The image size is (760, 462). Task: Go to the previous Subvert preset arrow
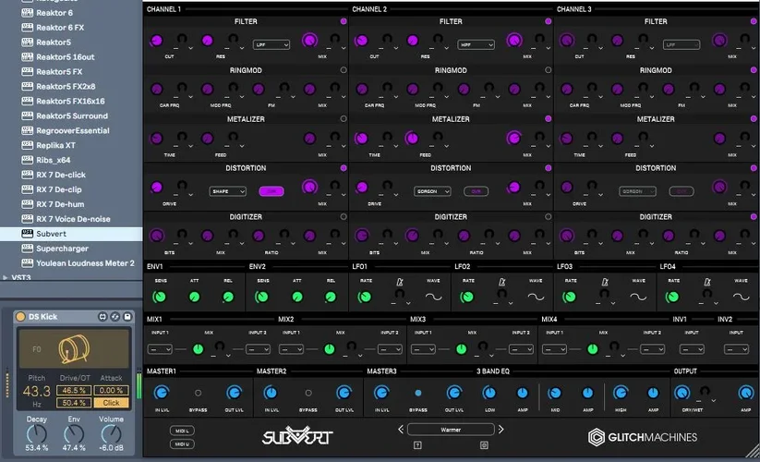tap(400, 429)
